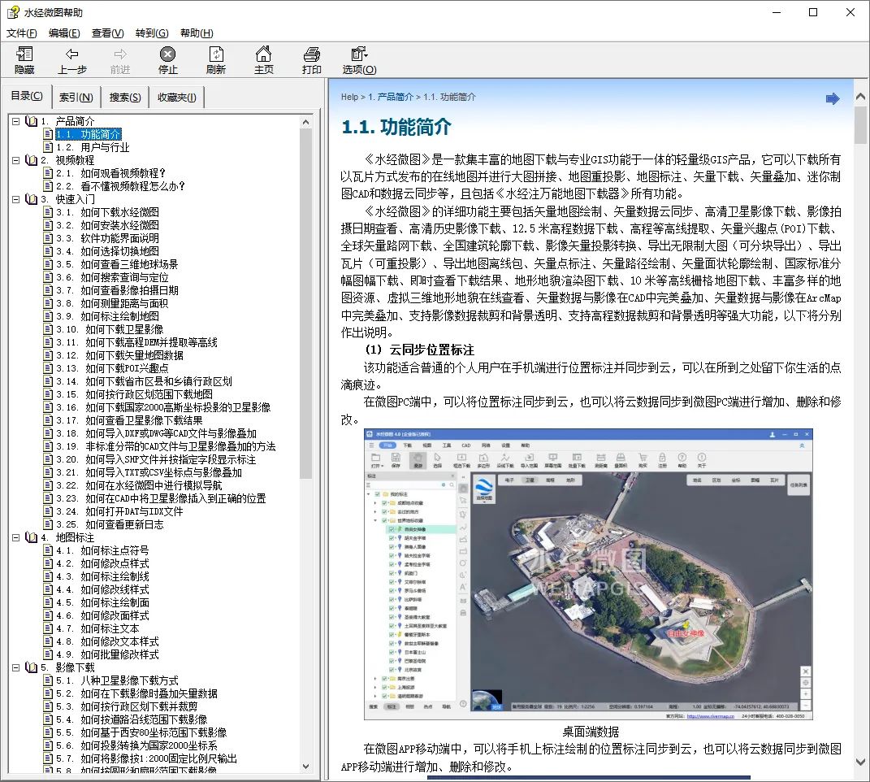
Task: Click the contents tree scroll-down arrow
Action: point(305,767)
